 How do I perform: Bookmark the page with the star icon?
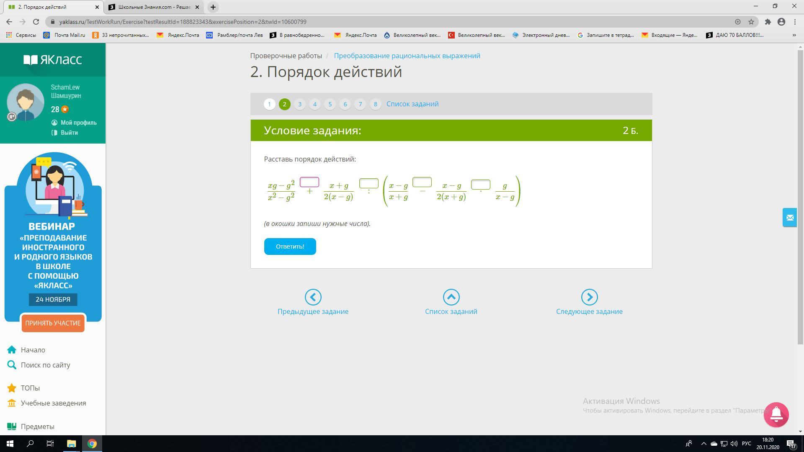[751, 22]
